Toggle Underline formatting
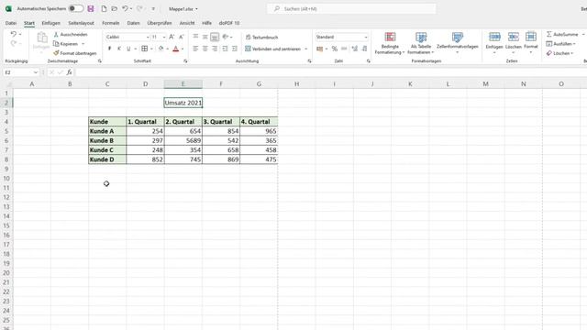 coord(128,49)
